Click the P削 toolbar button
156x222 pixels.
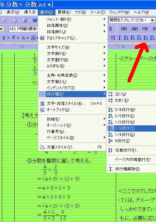124,29
